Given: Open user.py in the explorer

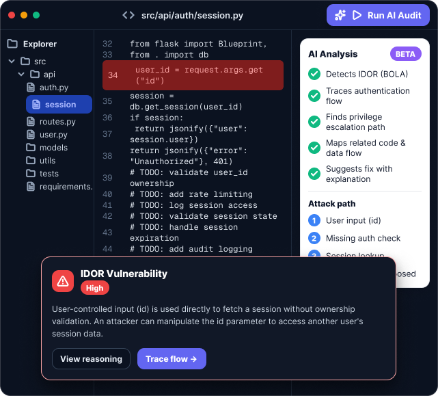Looking at the screenshot, I should point(47,135).
